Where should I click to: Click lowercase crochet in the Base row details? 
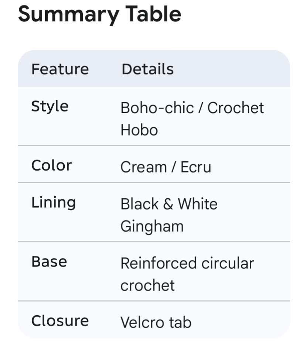pos(147,286)
